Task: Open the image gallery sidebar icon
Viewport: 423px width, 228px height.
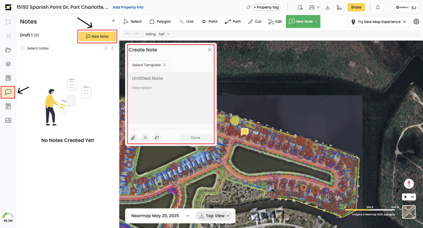Action: [x=8, y=120]
